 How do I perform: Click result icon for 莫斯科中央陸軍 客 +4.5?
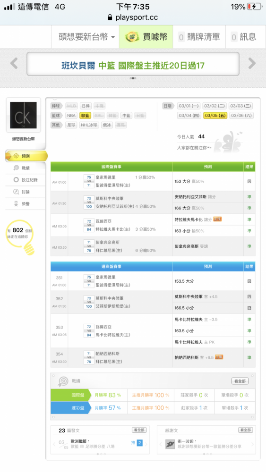[249, 296]
